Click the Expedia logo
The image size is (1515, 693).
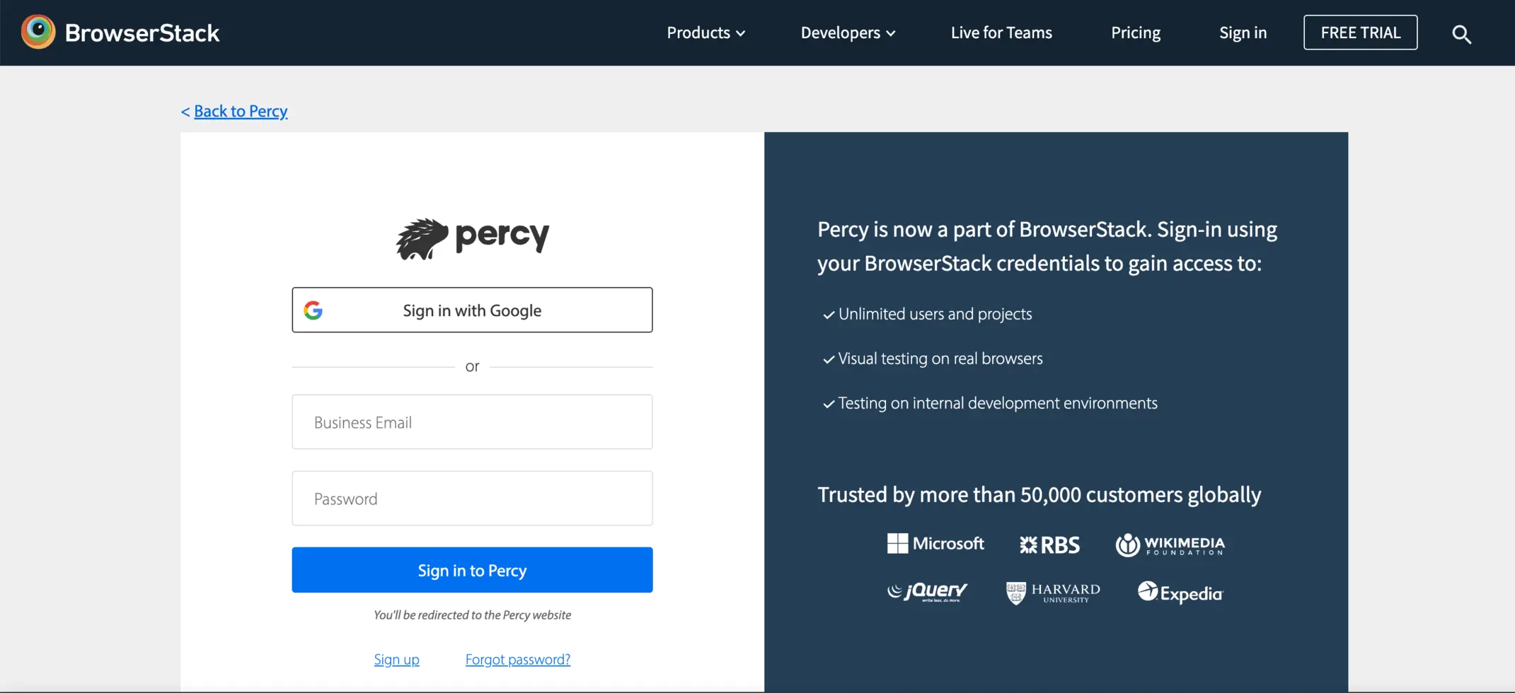[1180, 593]
